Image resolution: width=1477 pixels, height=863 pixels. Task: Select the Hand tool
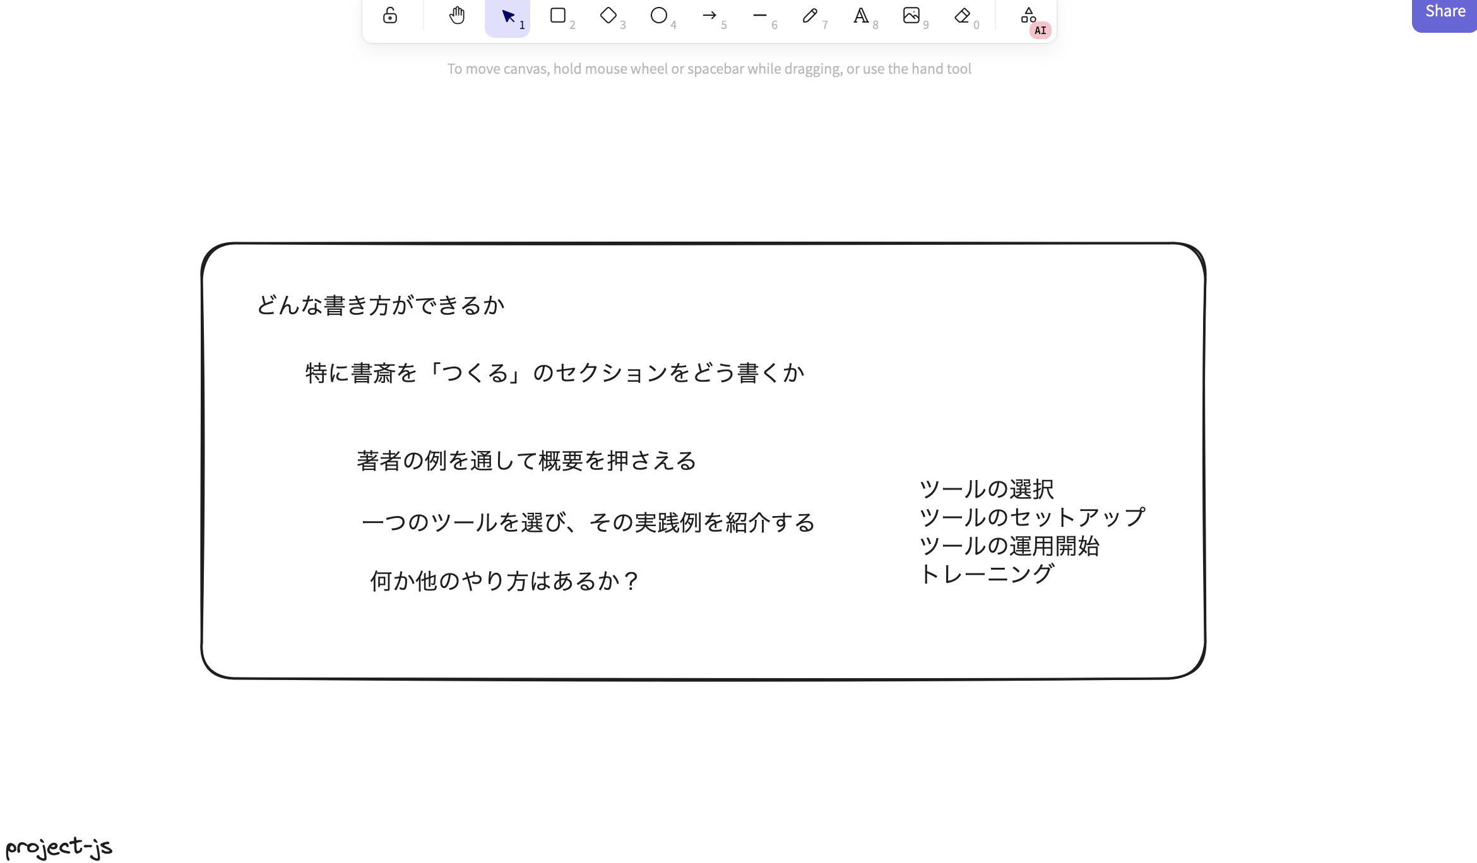pyautogui.click(x=456, y=16)
